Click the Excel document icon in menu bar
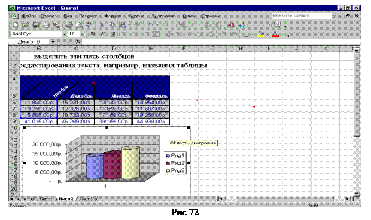This screenshot has height=220, width=371. tap(14, 16)
